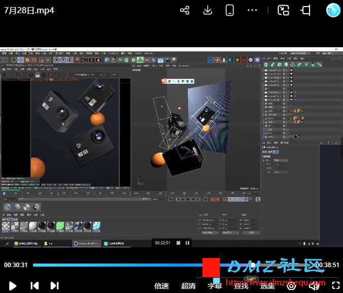Viewport: 343px width, 293px height.
Task: Toggle the volume mute speaker icon
Action: pos(314,285)
